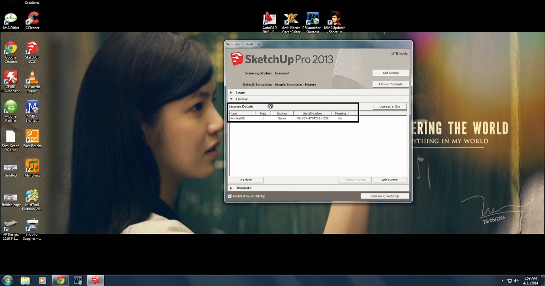The image size is (545, 286).
Task: Select the SketchUp 2013 desktop icon
Action: [x=32, y=52]
